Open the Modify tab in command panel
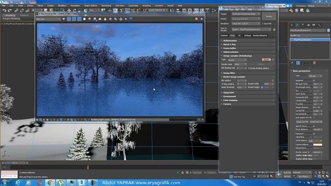 point(297,25)
